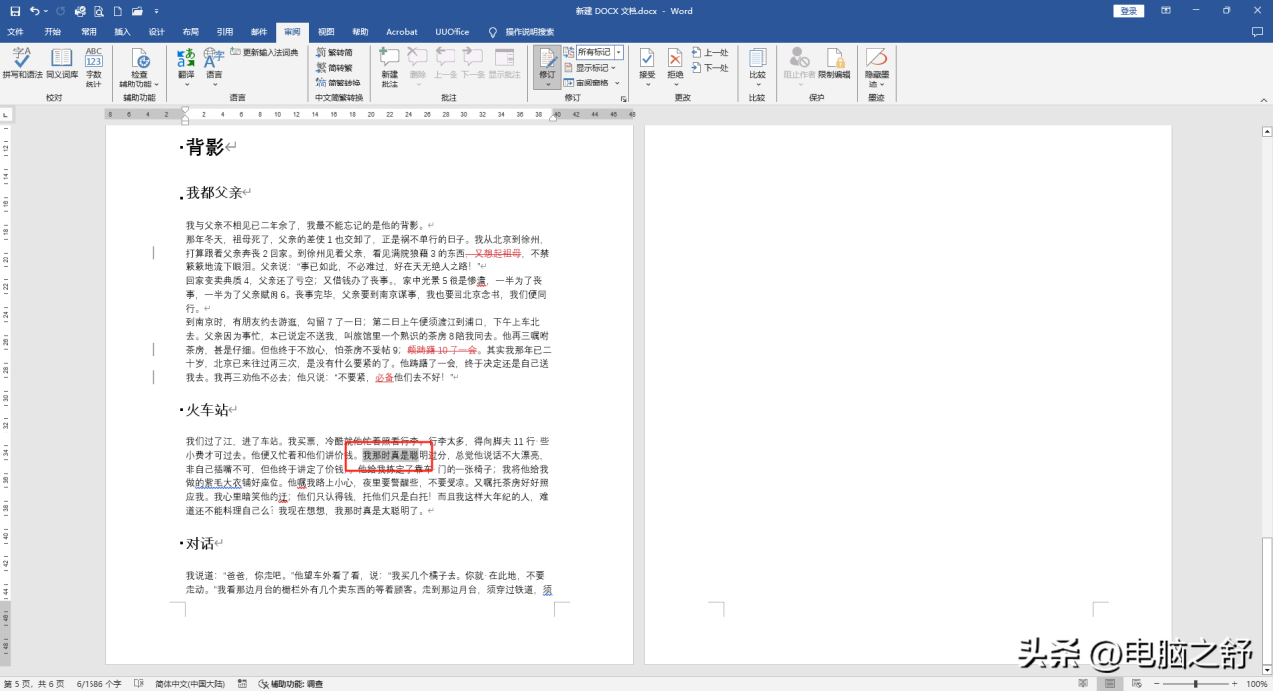
Task: Switch to read mode view icon
Action: 1082,684
